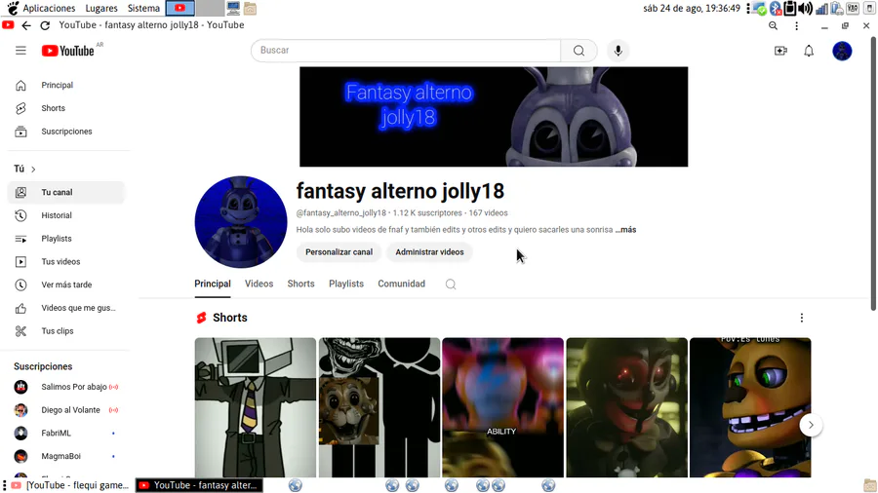Select Tu canal in the sidebar
The height and width of the screenshot is (493, 878).
[x=66, y=192]
